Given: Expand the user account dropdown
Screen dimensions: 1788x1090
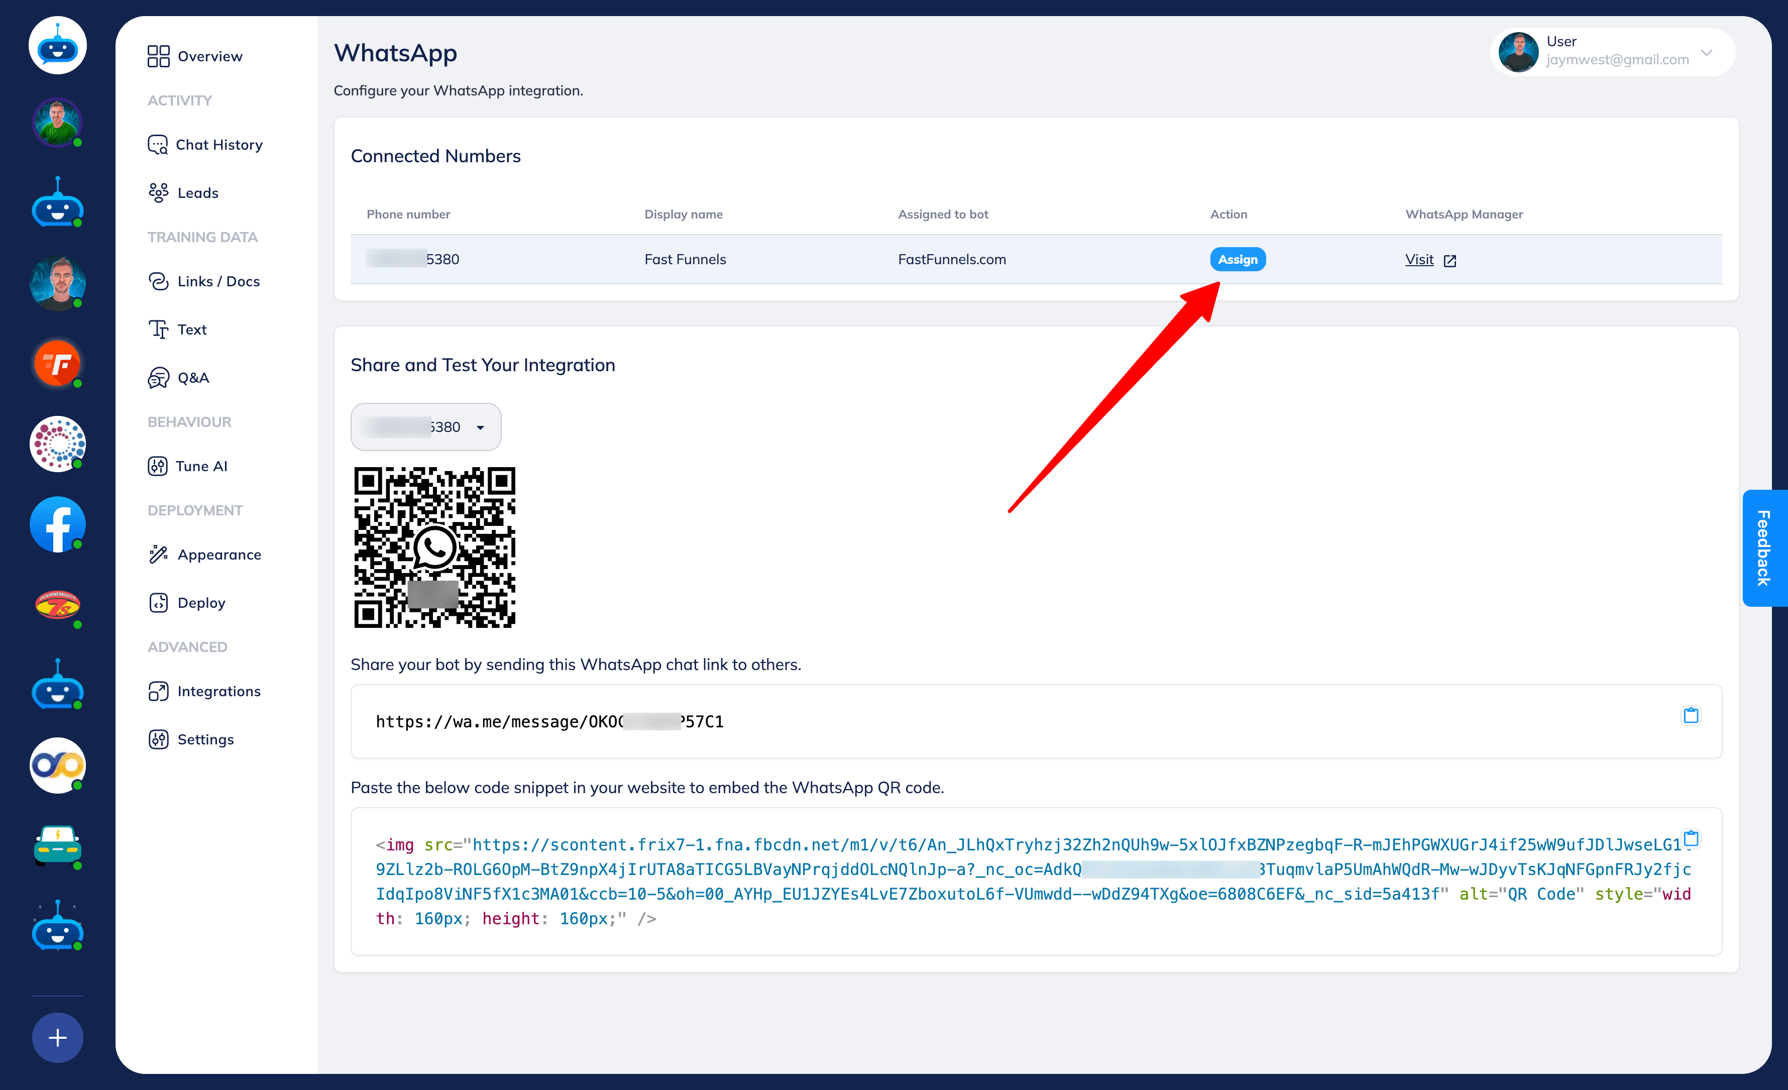Looking at the screenshot, I should 1707,52.
